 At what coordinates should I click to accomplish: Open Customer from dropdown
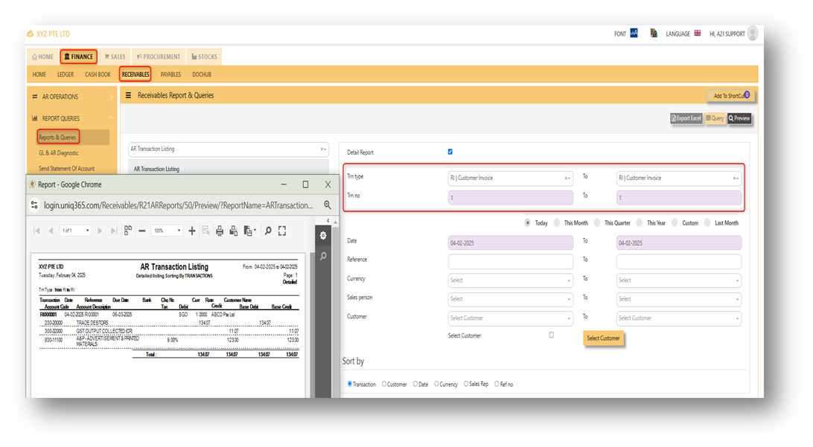pyautogui.click(x=510, y=318)
